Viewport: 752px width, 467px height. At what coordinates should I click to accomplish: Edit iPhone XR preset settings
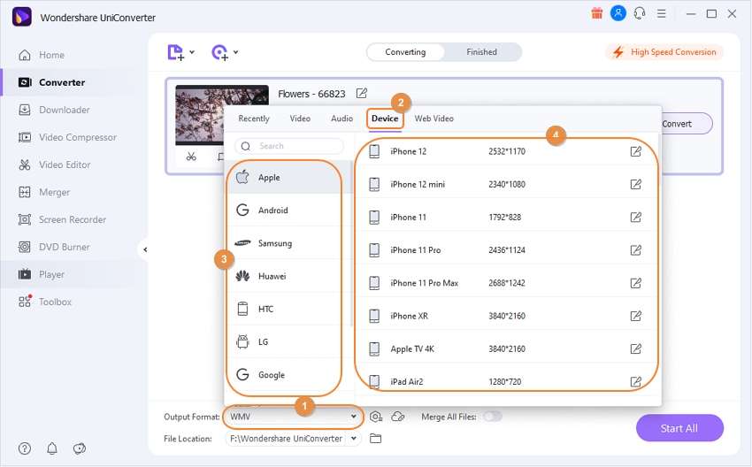point(635,316)
